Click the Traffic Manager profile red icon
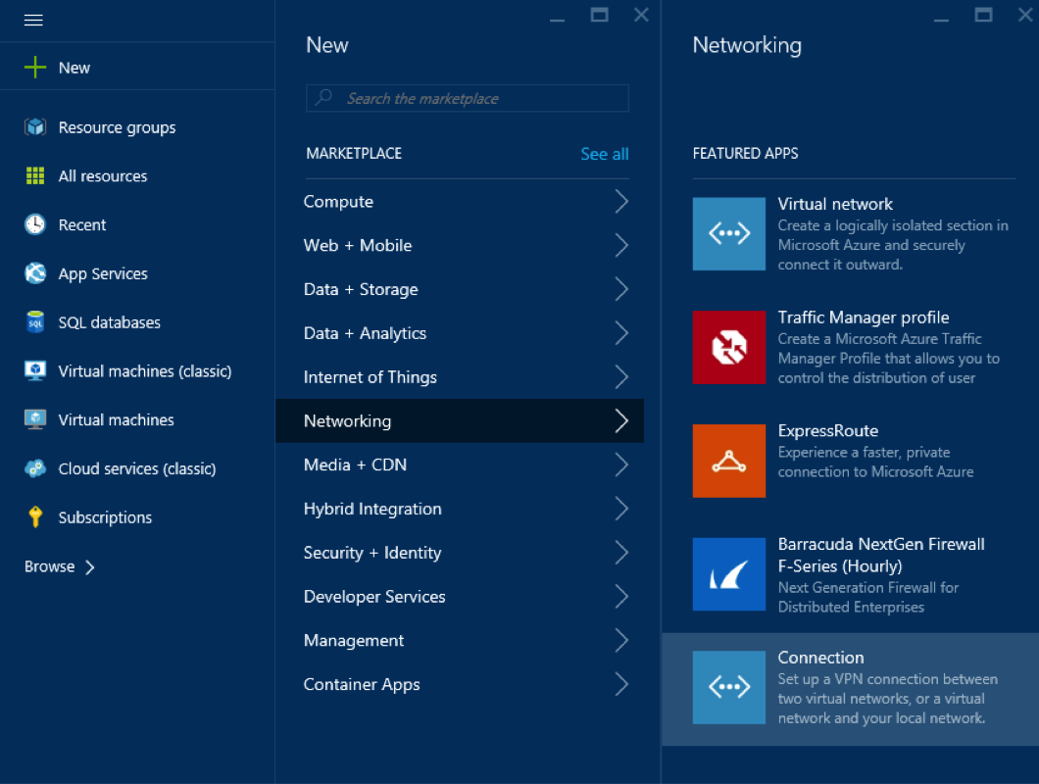 729,347
